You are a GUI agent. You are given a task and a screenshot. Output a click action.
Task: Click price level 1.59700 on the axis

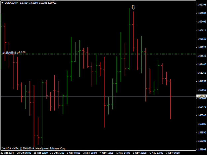click(x=202, y=141)
